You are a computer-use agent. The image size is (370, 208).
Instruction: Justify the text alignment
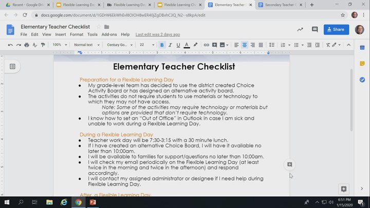(x=261, y=45)
